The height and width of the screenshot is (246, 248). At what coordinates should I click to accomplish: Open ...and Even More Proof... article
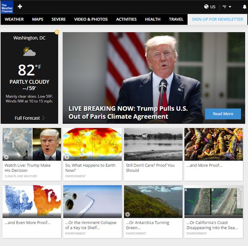point(27,223)
